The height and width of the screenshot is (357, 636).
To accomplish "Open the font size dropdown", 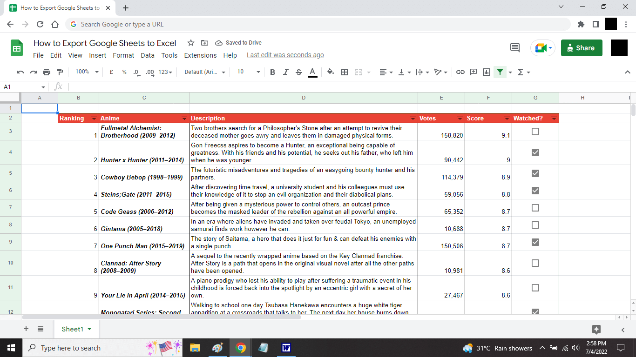I will click(247, 72).
